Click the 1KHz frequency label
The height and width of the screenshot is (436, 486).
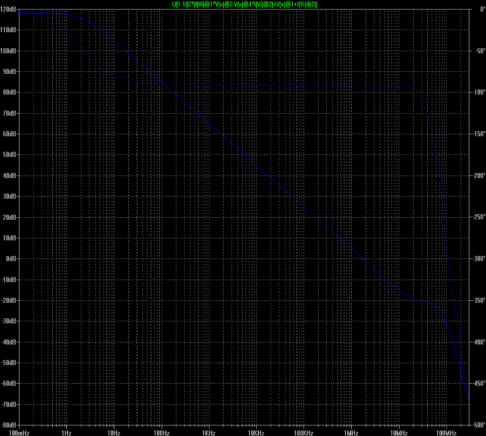pos(209,433)
